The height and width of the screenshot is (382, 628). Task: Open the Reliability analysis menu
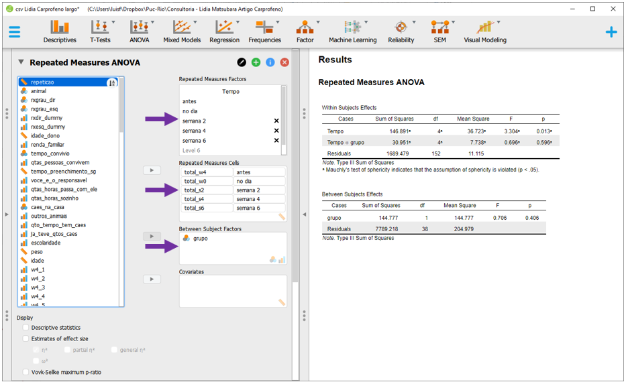(401, 31)
